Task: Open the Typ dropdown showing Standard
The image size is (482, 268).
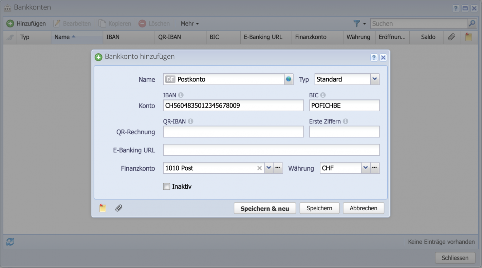Action: pos(374,79)
